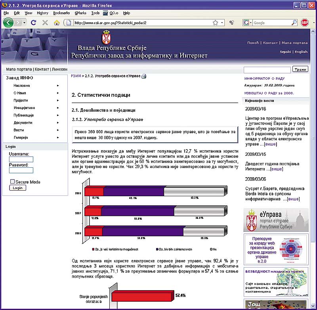This screenshot has height=310, width=317.
Task: Click више link for 2009/03/15 news
Action: coord(277,169)
